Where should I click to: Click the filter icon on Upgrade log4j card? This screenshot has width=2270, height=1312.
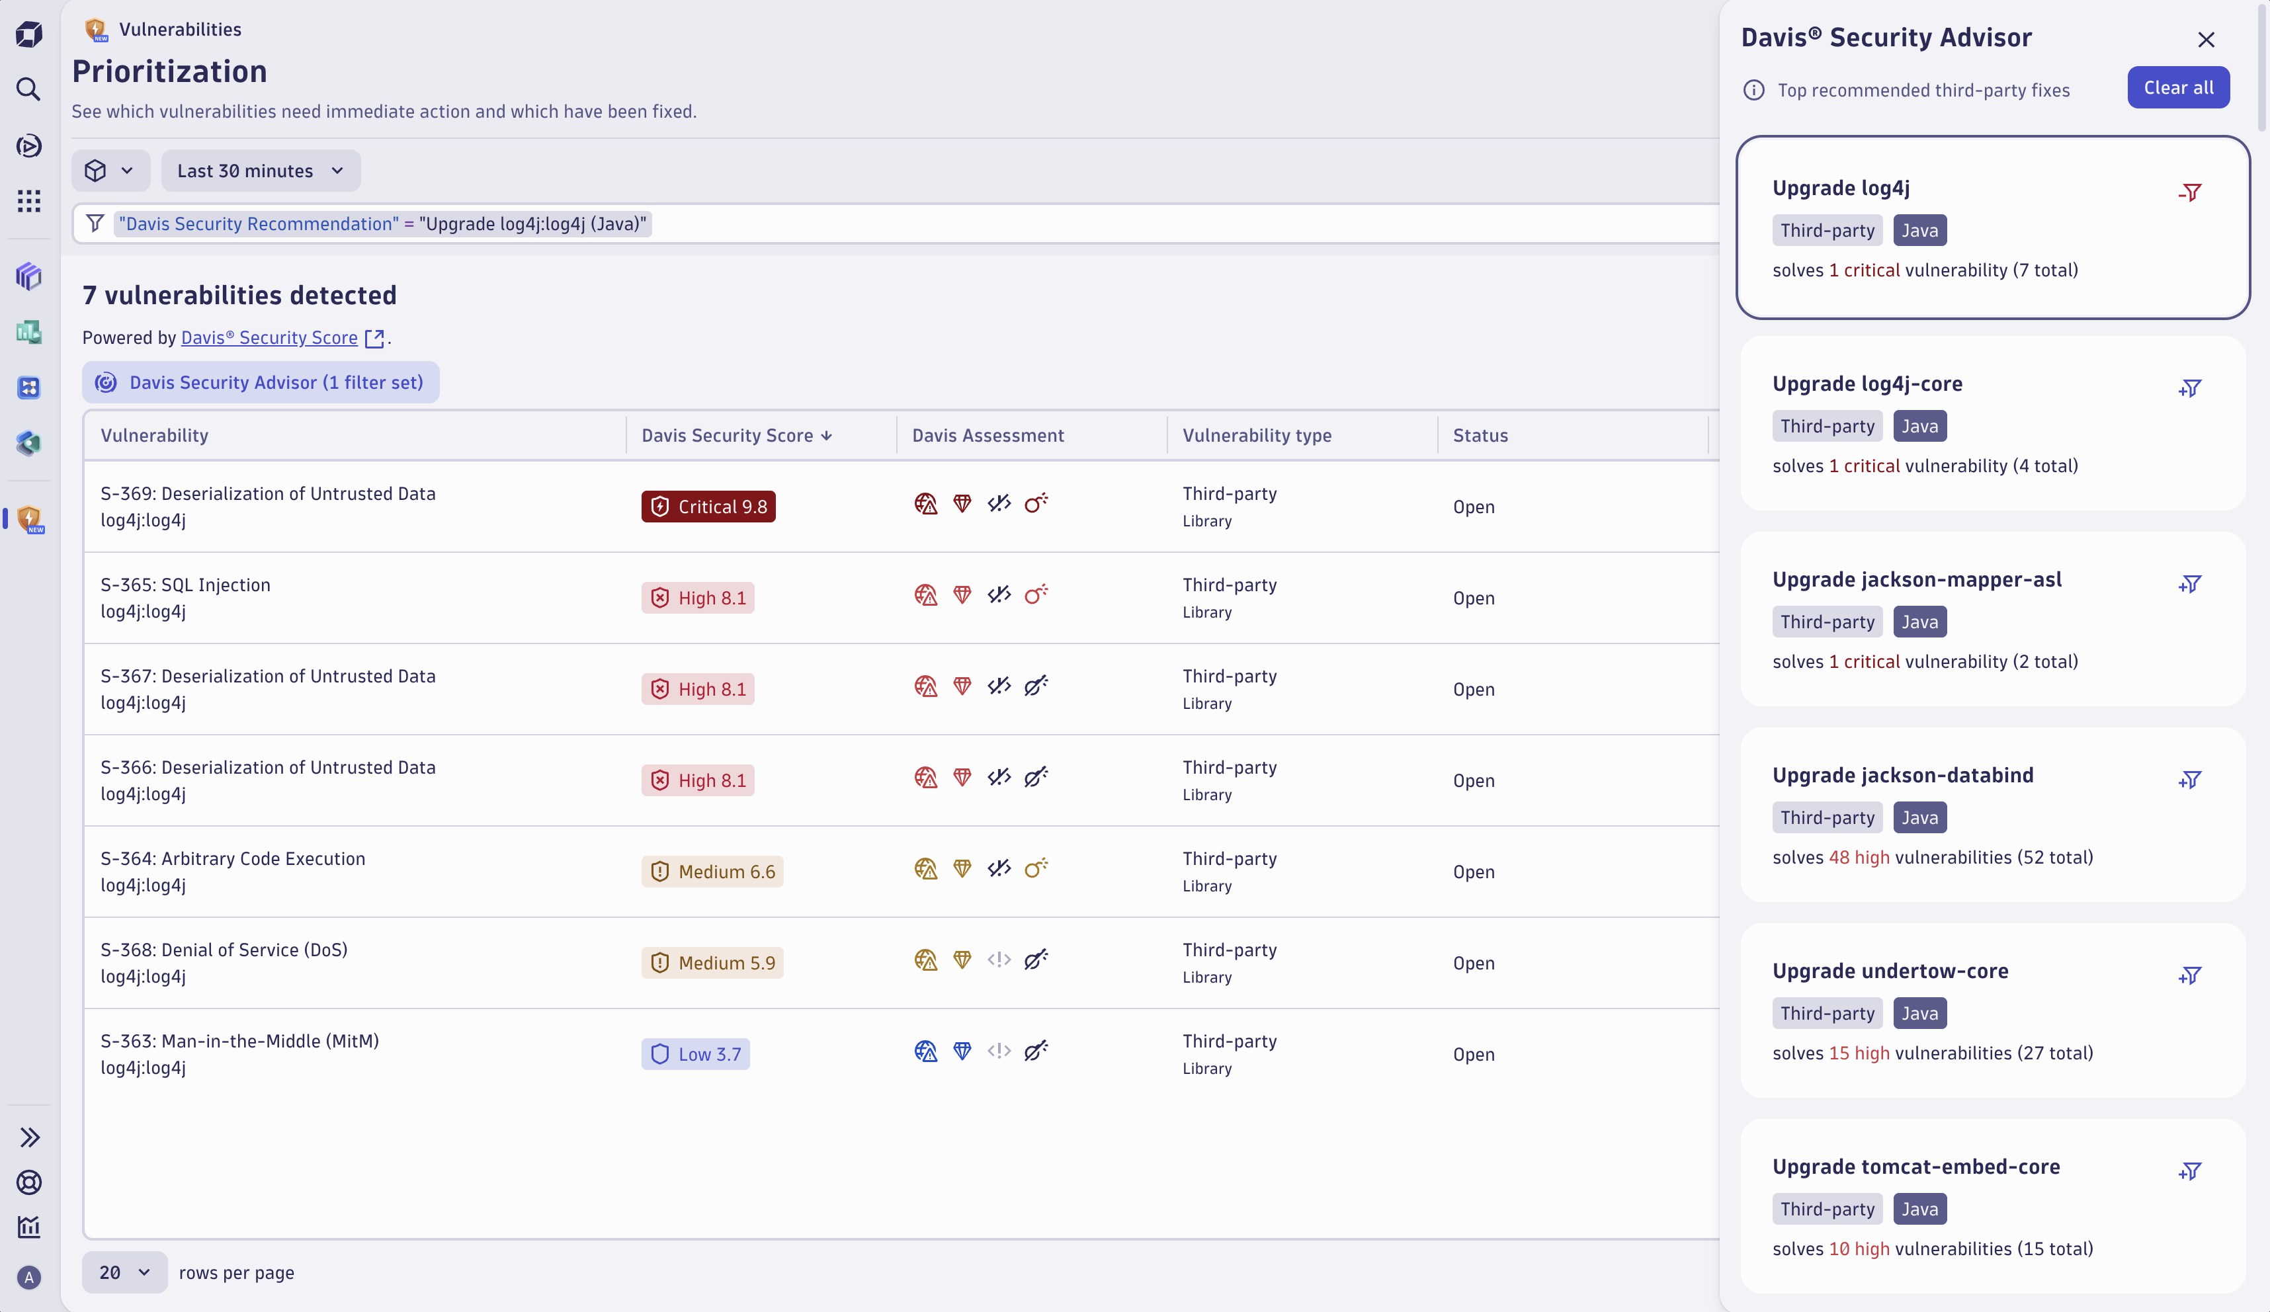point(2191,192)
